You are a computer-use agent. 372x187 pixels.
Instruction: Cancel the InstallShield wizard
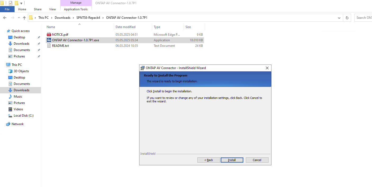tap(257, 160)
